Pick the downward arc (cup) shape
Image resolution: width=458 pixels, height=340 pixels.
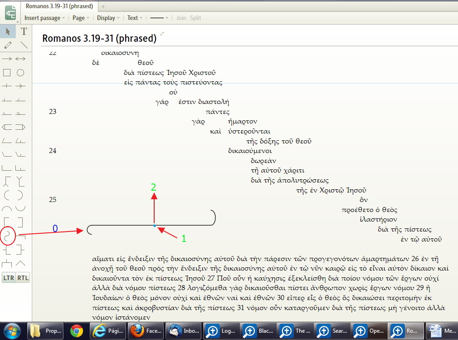(20, 208)
